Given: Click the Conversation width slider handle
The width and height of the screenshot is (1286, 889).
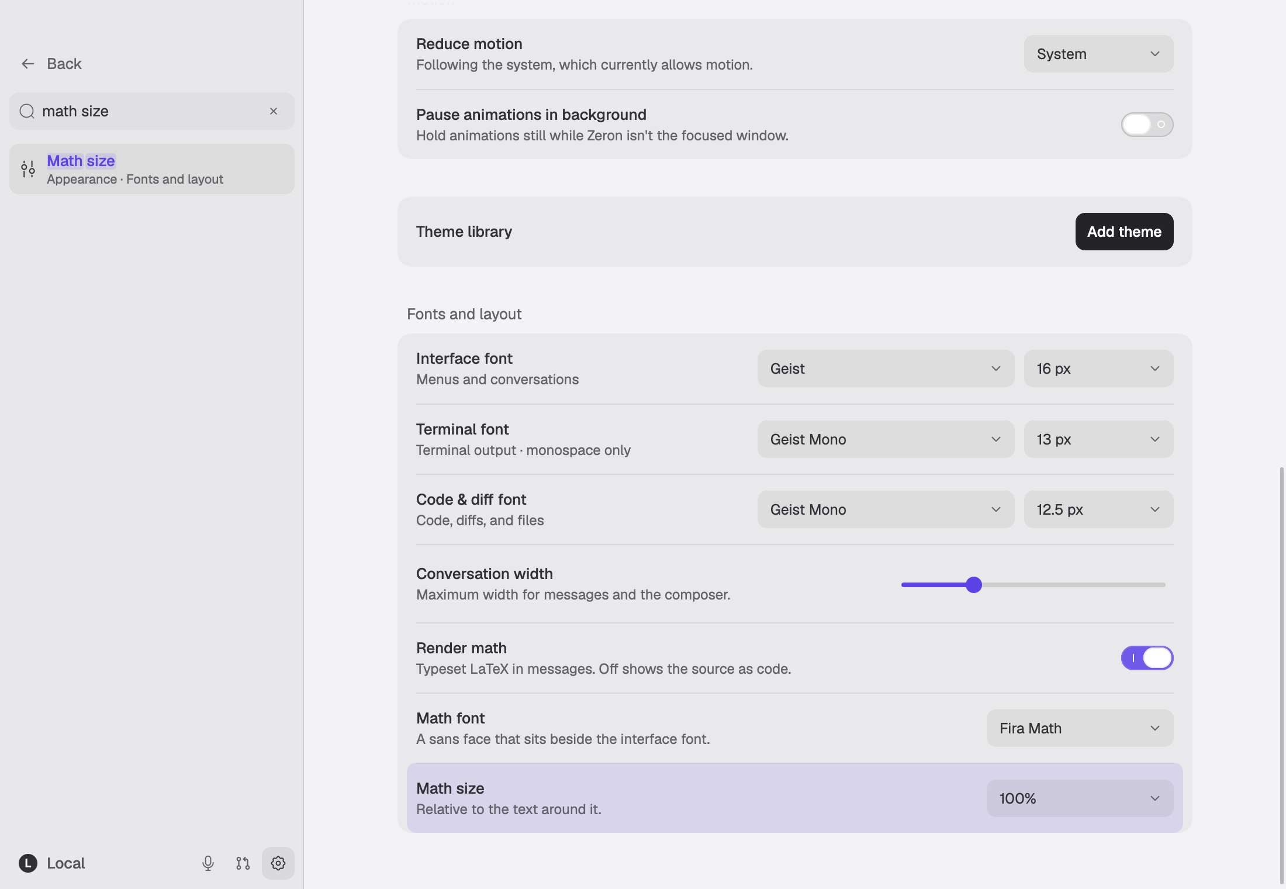Looking at the screenshot, I should point(974,585).
